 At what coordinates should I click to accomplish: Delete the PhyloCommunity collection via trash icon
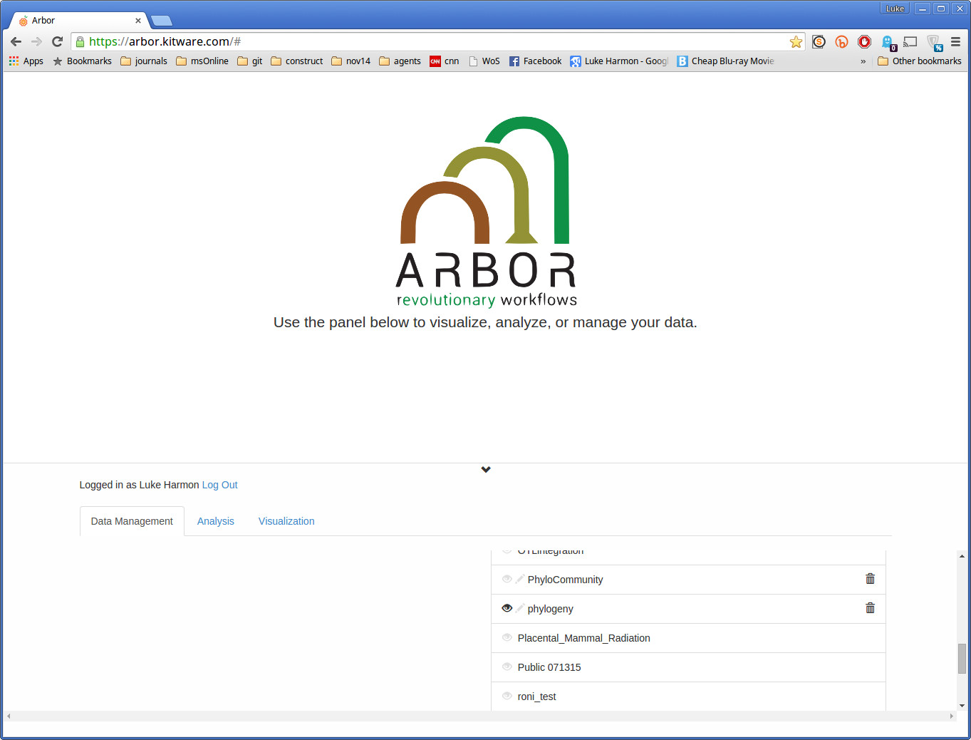pyautogui.click(x=870, y=579)
